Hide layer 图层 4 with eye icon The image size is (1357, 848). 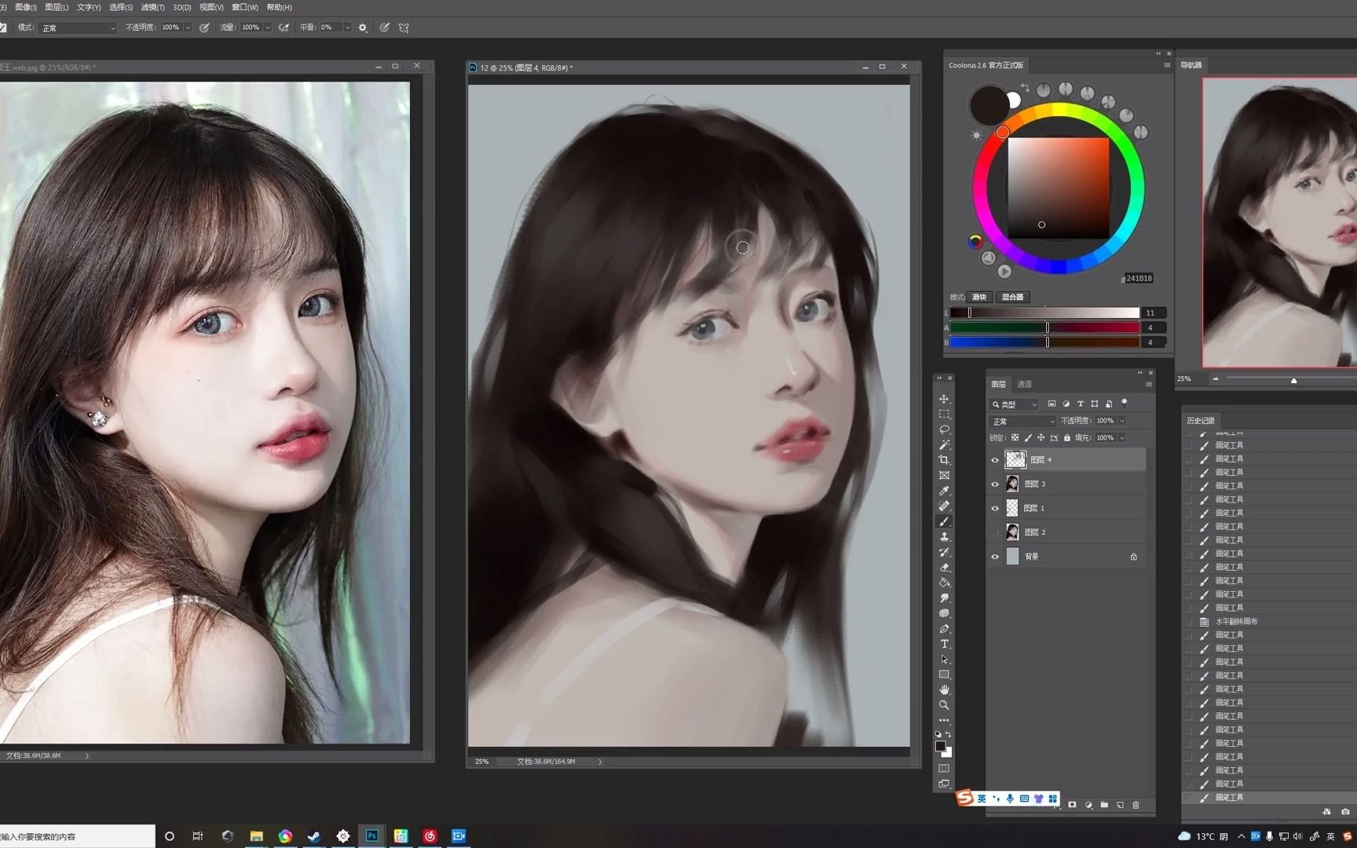995,460
